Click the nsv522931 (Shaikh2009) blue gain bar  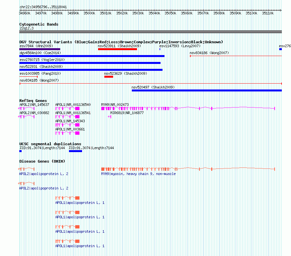coord(91,70)
